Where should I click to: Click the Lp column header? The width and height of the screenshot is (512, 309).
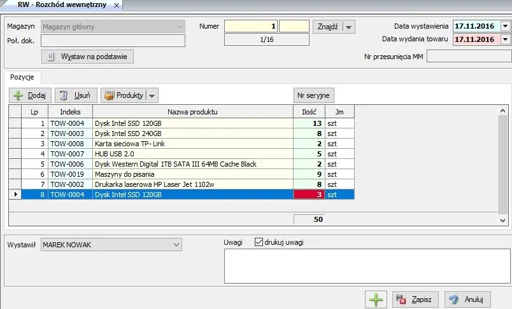tap(34, 112)
